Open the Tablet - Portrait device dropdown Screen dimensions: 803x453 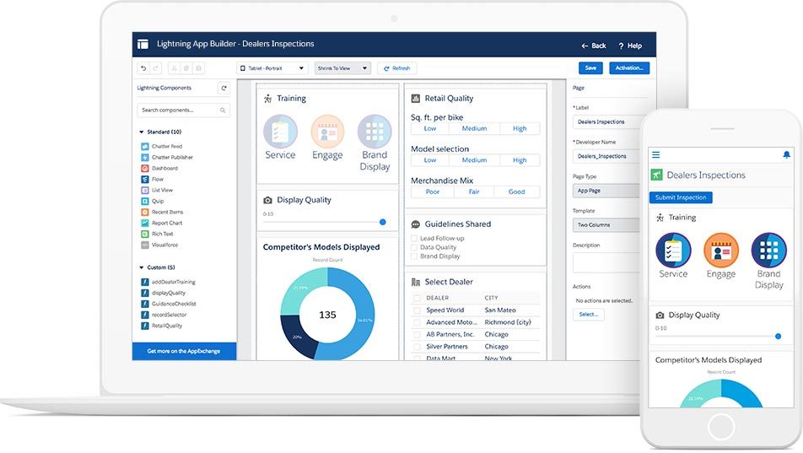tap(272, 68)
